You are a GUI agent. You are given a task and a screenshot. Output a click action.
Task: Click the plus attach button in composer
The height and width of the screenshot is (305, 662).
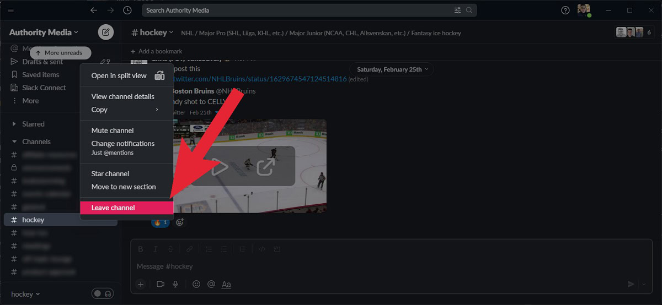[x=141, y=284]
